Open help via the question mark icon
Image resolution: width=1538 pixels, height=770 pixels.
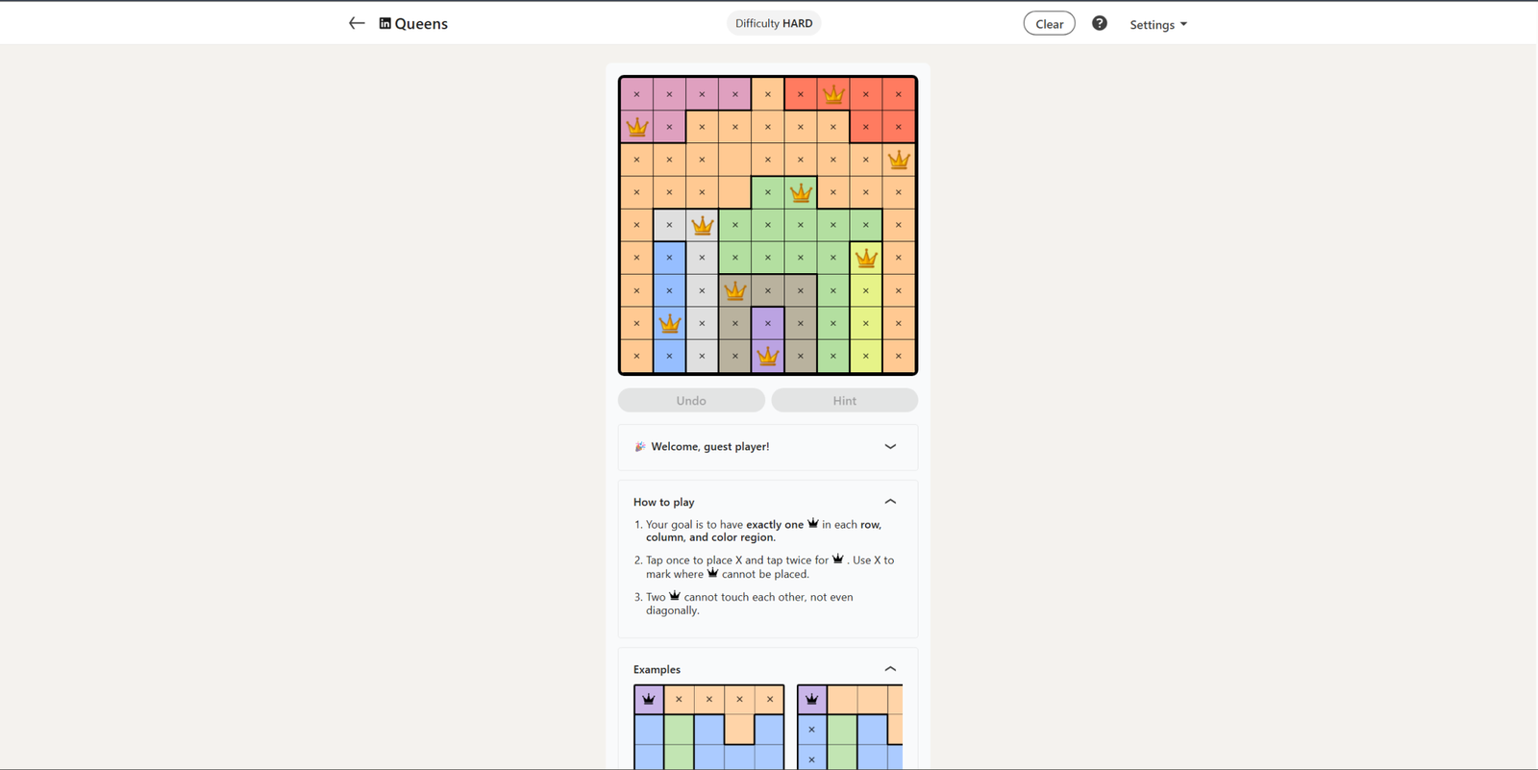coord(1099,22)
